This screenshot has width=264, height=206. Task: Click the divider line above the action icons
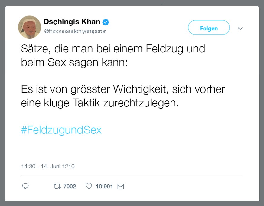pyautogui.click(x=132, y=175)
